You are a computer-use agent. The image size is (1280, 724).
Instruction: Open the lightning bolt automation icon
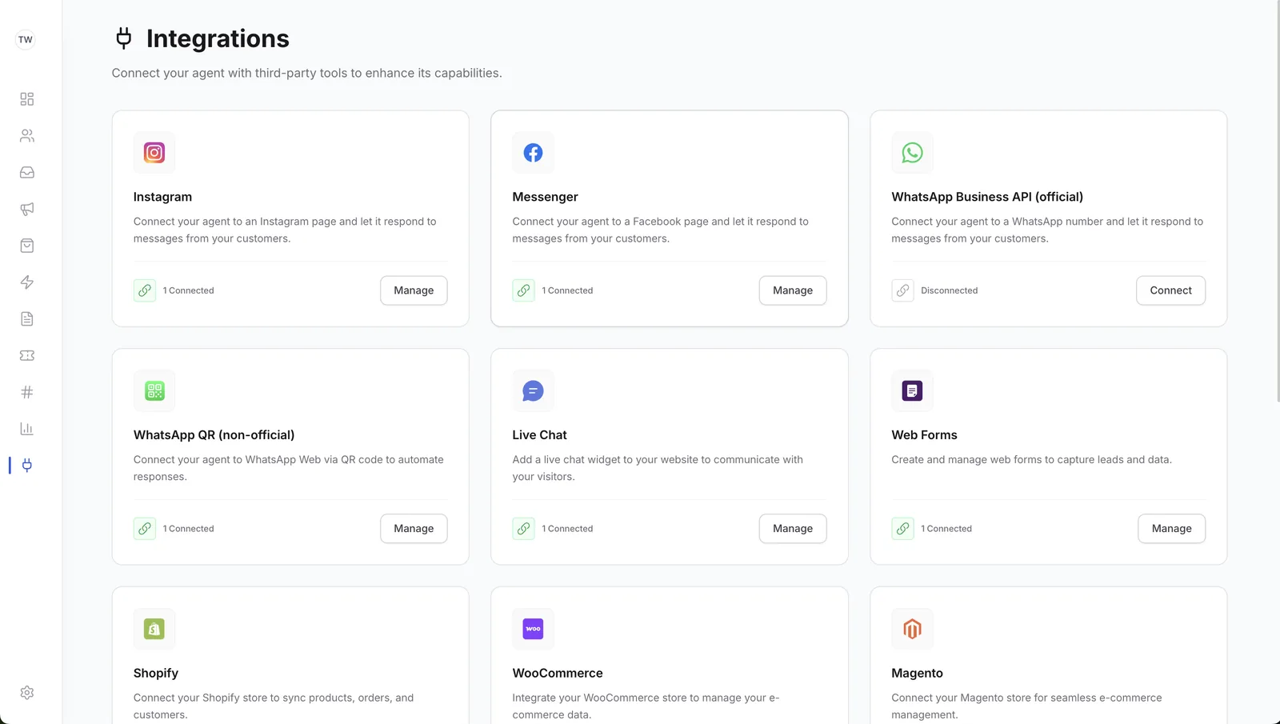[26, 282]
